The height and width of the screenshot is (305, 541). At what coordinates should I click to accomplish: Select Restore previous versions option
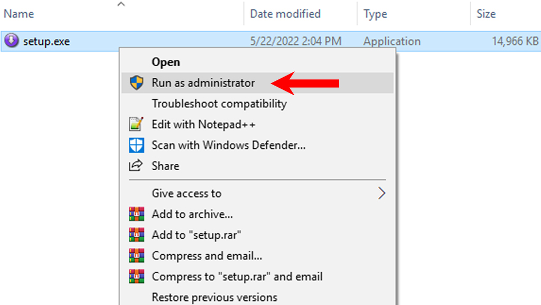(x=214, y=297)
